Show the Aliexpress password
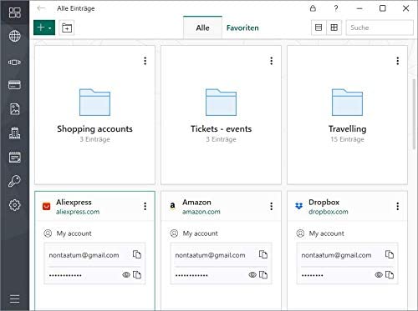Viewport: 418px width, 311px height. [126, 275]
